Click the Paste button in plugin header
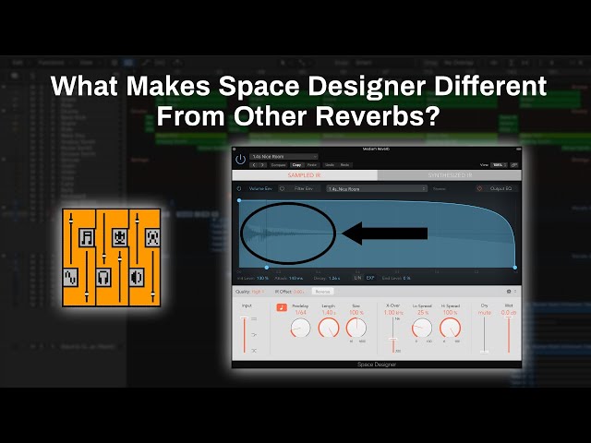Image resolution: width=591 pixels, height=443 pixels. [x=312, y=165]
